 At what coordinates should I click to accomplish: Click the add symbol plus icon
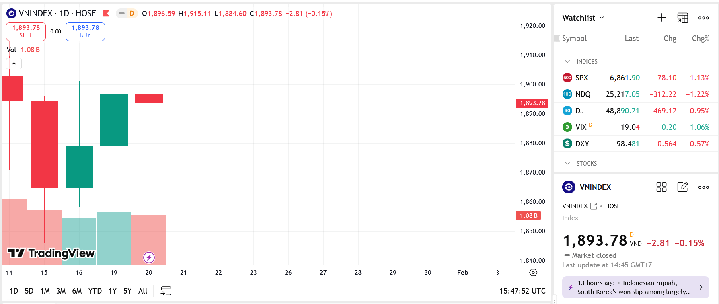click(661, 18)
